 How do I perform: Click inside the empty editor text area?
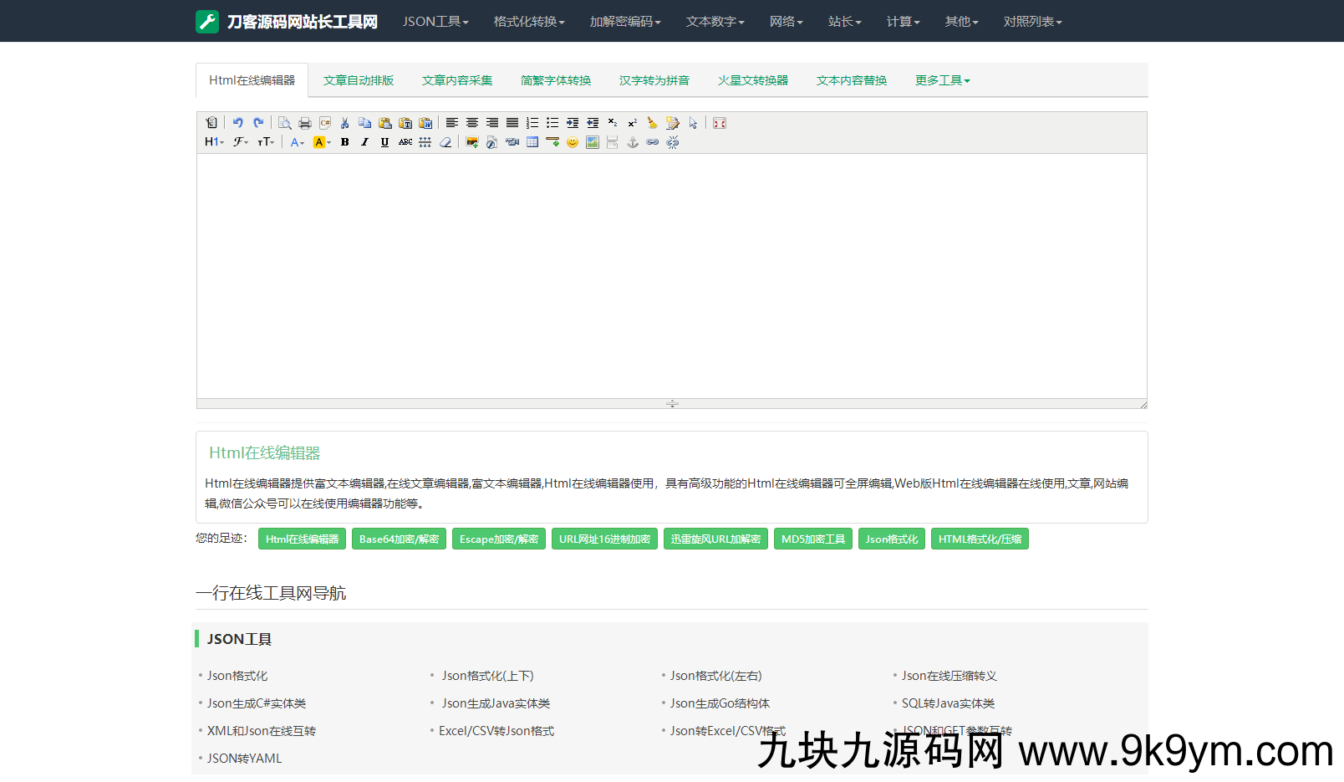pos(671,276)
